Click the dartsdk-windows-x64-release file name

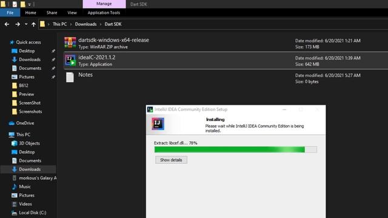(113, 40)
